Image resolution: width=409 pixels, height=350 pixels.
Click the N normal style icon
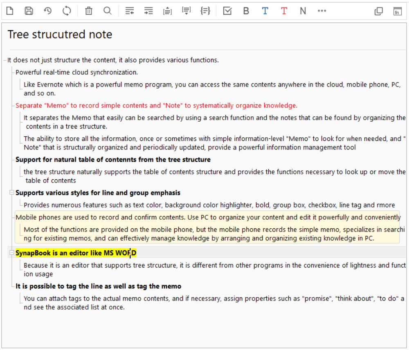(x=303, y=11)
